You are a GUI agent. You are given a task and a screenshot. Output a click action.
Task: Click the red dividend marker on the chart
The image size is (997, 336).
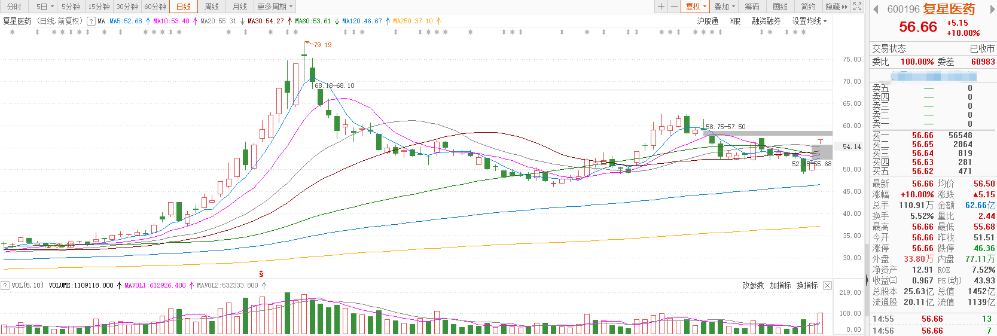click(261, 274)
